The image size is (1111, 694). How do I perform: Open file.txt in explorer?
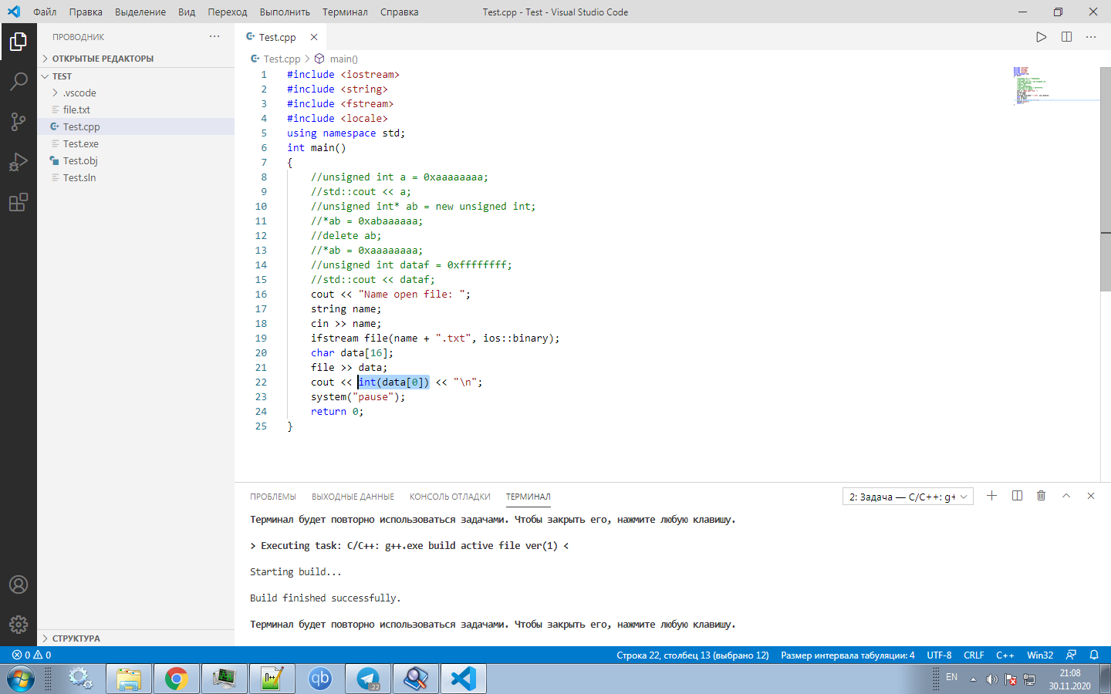coord(136,109)
